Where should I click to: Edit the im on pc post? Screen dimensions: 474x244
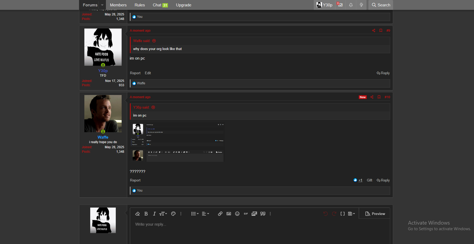coord(148,73)
